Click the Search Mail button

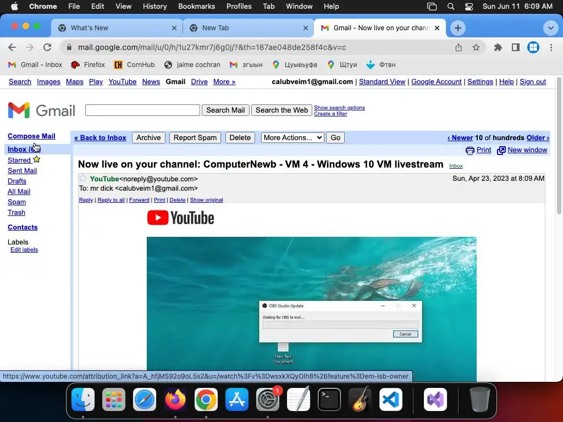(x=225, y=110)
